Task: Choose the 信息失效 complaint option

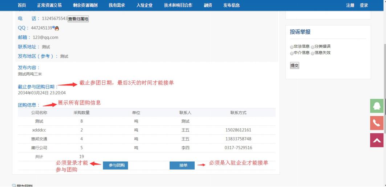Action: (x=313, y=53)
